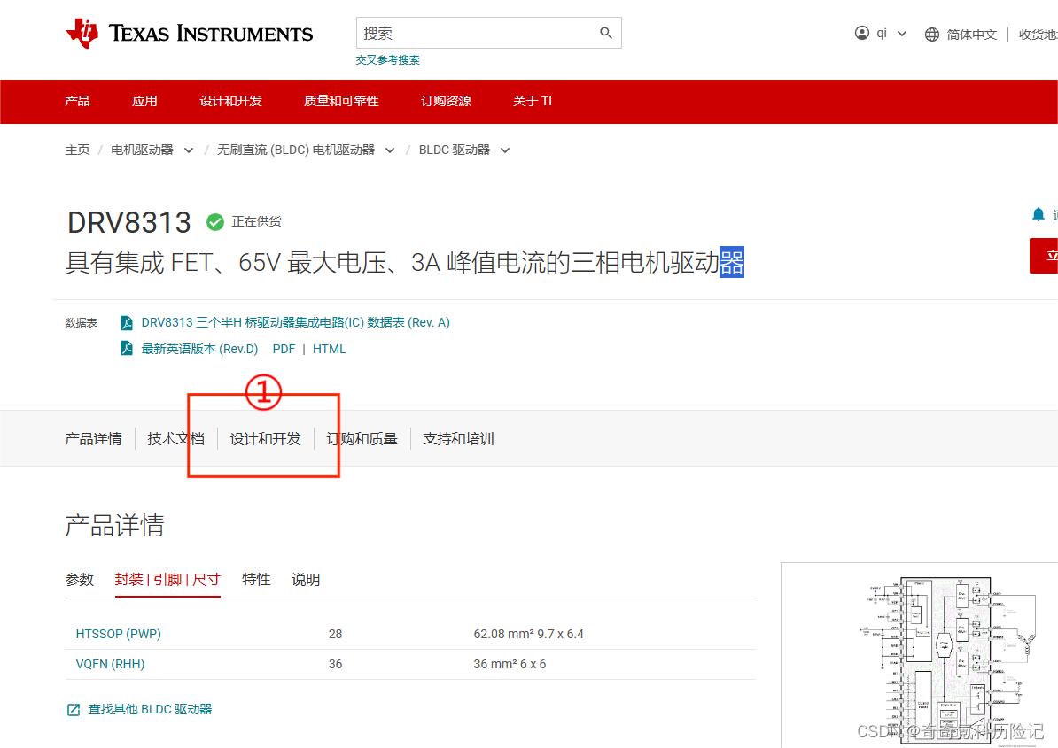Viewport: 1058px width, 748px height.
Task: Expand the 电机驱动器 breadcrumb chevron
Action: pyautogui.click(x=189, y=150)
